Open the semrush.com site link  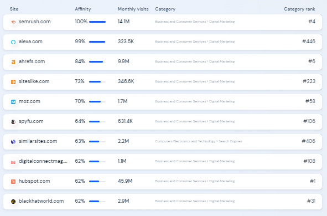[35, 22]
